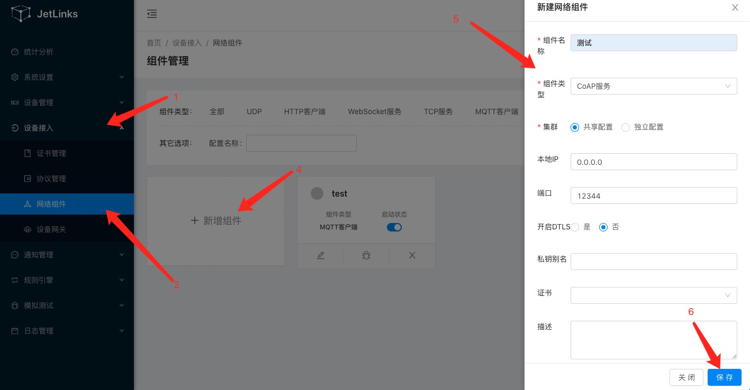750x390 pixels.
Task: Click the 设备网关 cloud icon
Action: click(x=28, y=229)
